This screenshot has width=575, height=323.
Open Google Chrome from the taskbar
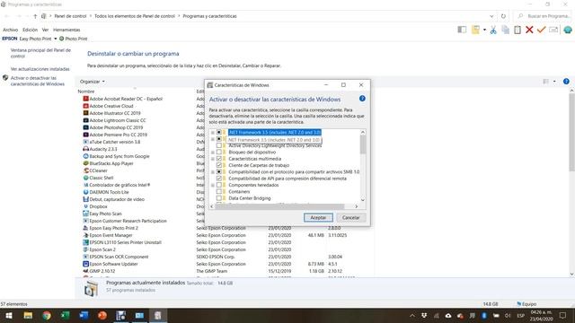(47, 315)
